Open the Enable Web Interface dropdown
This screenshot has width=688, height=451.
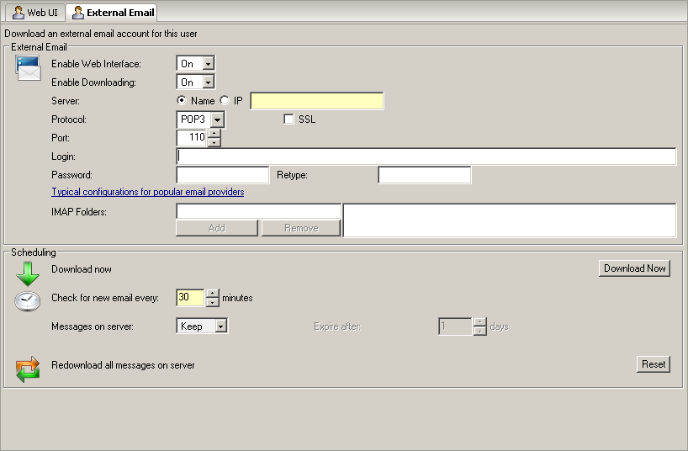click(x=209, y=64)
